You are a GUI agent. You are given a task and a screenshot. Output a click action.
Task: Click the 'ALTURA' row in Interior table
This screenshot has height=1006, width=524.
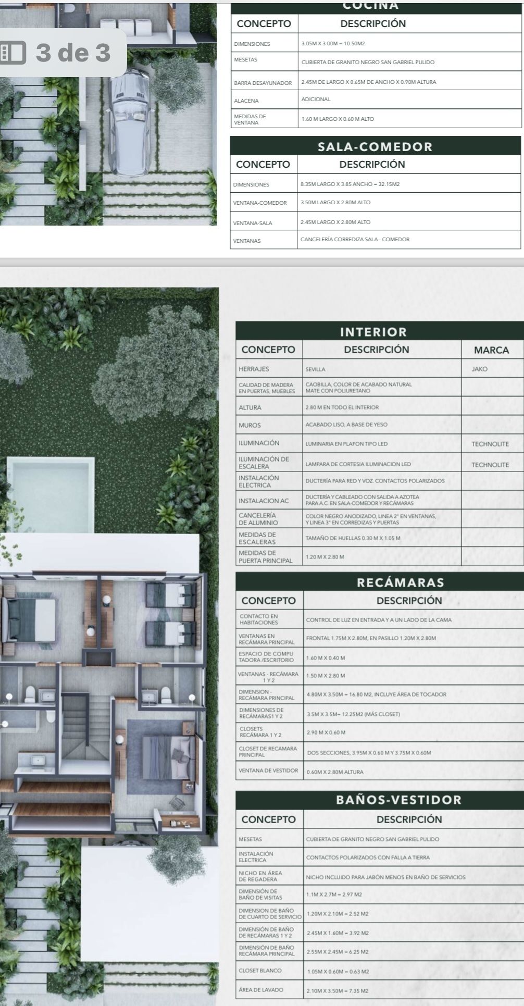coord(380,407)
